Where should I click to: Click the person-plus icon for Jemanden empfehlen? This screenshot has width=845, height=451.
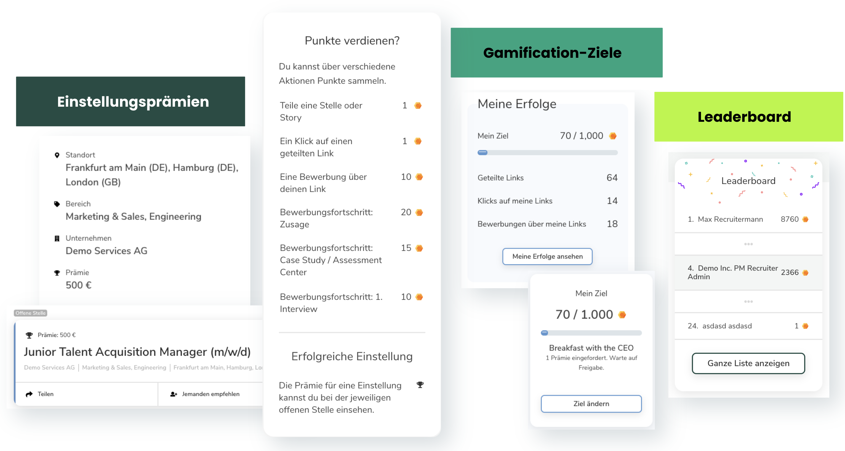pos(174,394)
